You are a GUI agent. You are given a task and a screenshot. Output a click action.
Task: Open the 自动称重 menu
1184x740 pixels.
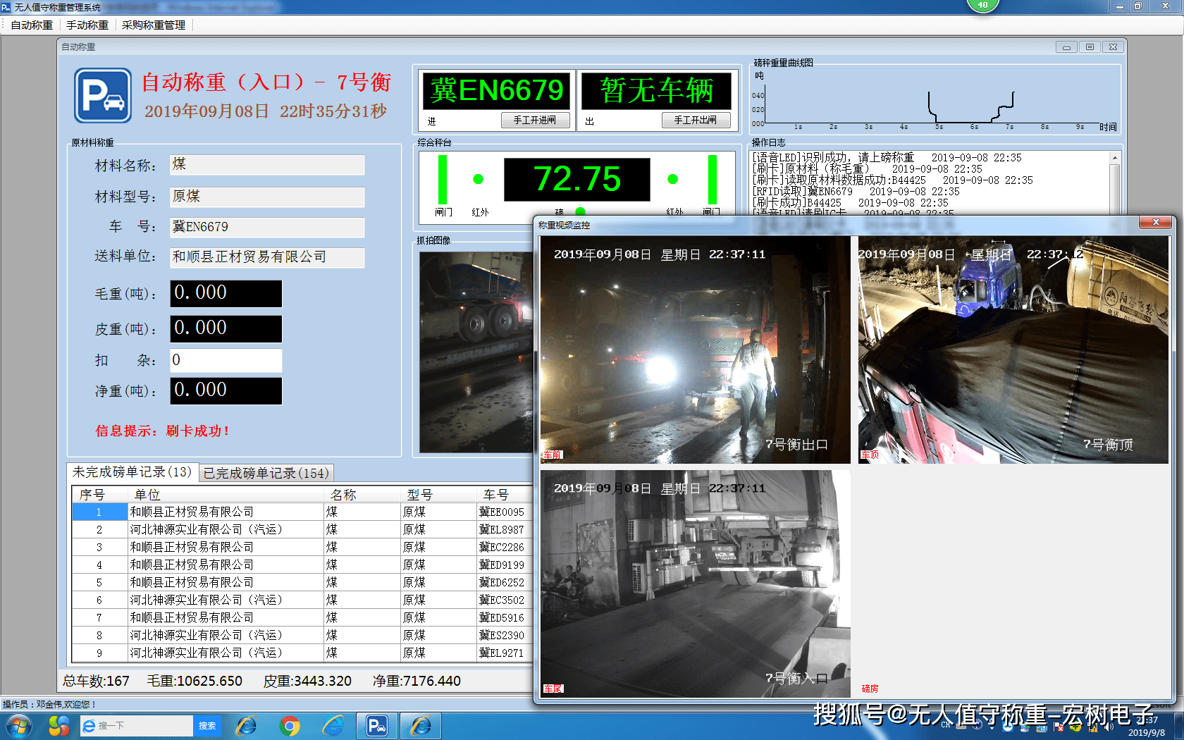click(32, 25)
